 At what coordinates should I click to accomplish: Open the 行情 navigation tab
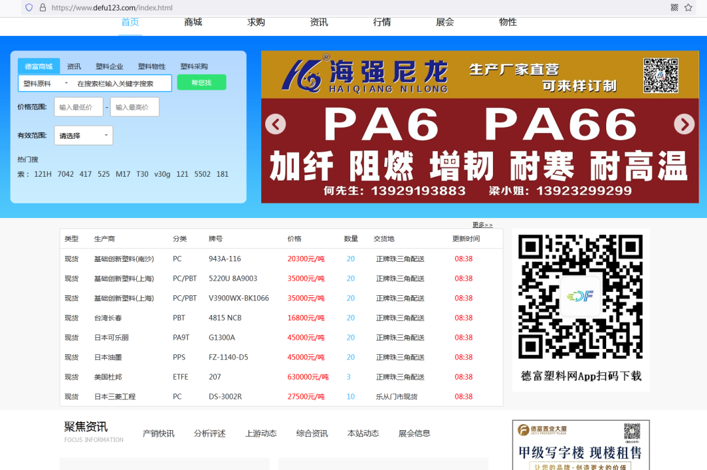382,22
